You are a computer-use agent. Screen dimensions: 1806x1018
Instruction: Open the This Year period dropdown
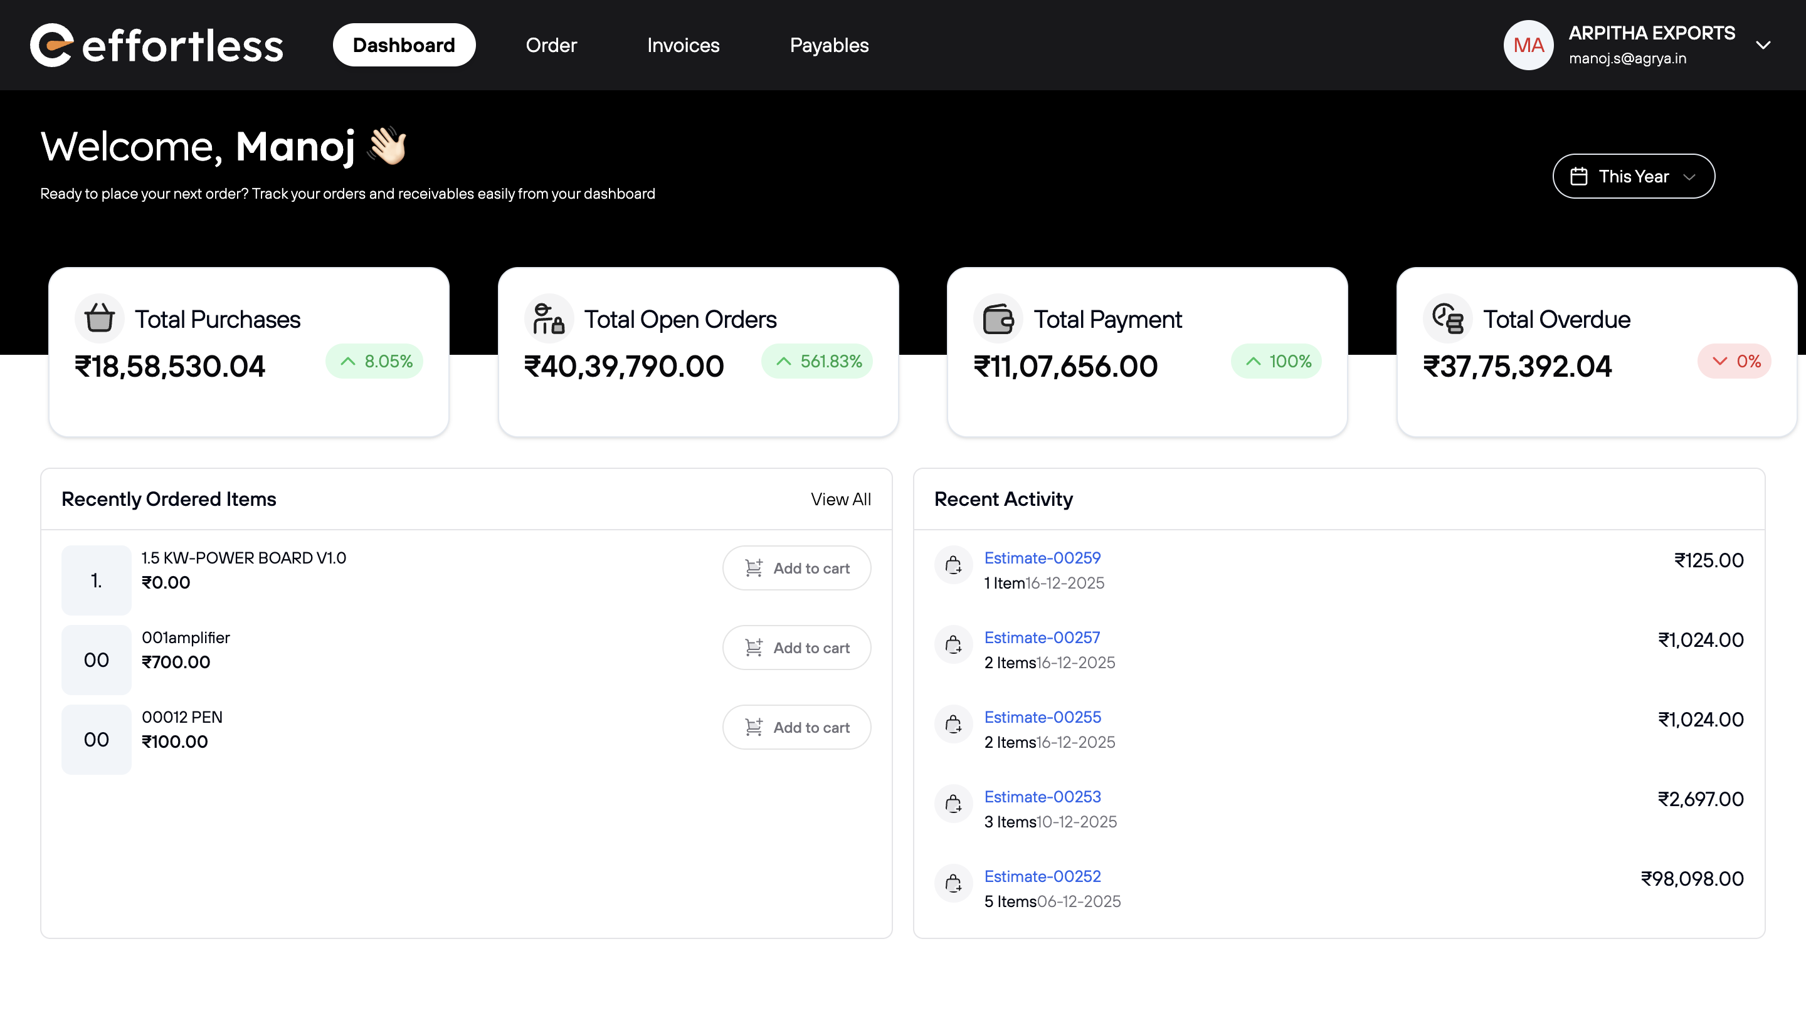coord(1634,177)
